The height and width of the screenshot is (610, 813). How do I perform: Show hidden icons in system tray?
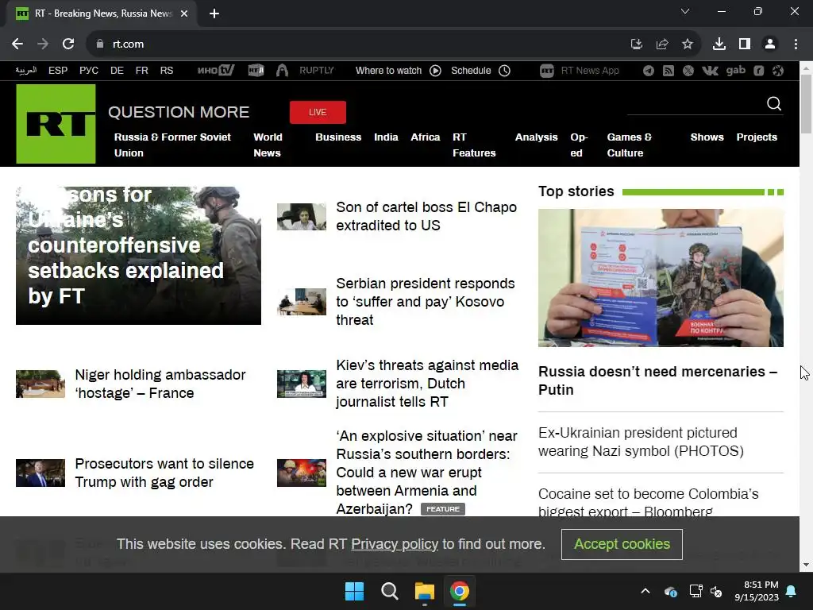click(645, 591)
